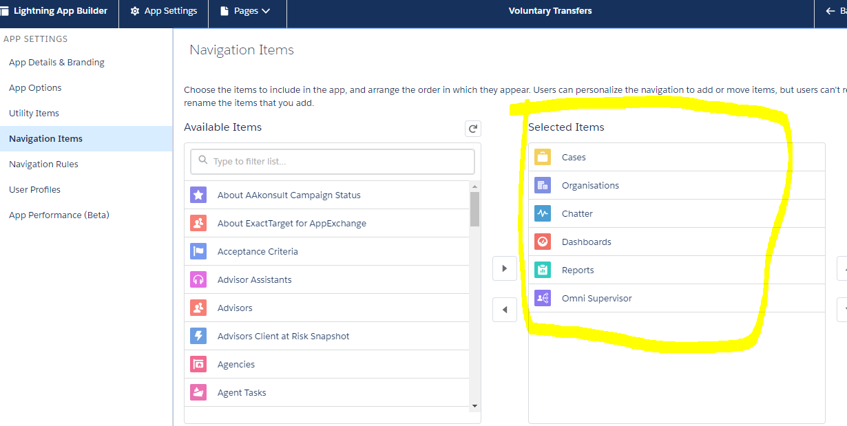The image size is (847, 426).
Task: Open User Profiles settings
Action: pyautogui.click(x=34, y=189)
